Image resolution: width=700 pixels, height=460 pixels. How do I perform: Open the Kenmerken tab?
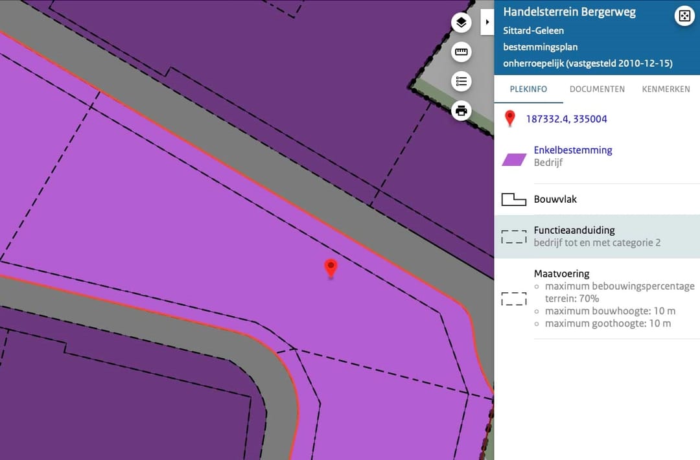tap(666, 89)
